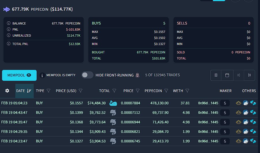
Task: Click the robot icon on the 04:23:47 row
Action: 238,141
